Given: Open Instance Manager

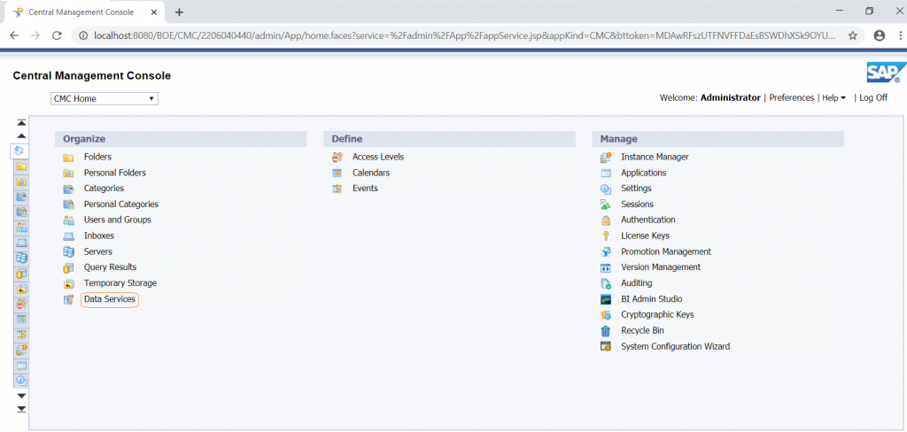Looking at the screenshot, I should pyautogui.click(x=655, y=157).
